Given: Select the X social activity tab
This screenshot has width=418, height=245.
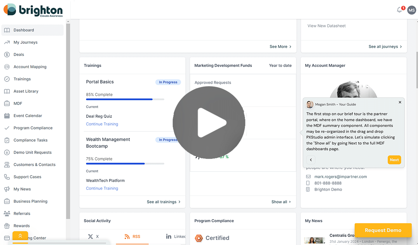Looking at the screenshot, I should point(93,237).
